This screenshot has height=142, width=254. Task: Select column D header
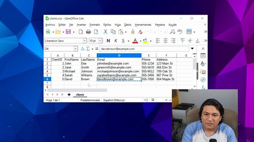tap(119, 55)
